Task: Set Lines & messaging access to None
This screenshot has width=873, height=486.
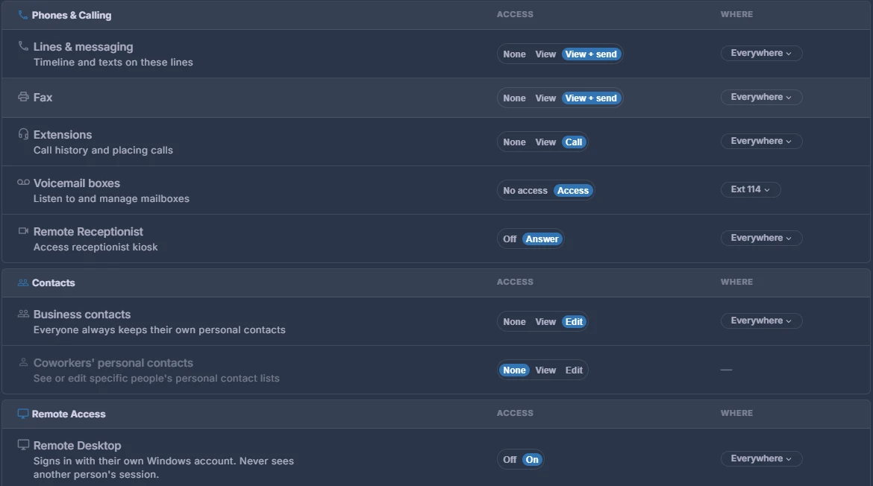Action: [x=514, y=54]
